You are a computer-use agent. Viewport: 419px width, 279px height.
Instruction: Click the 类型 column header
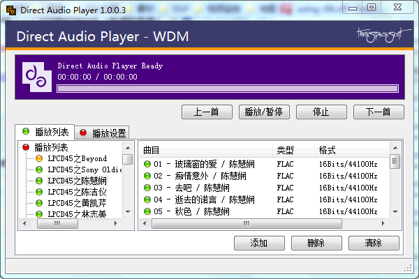click(294, 150)
